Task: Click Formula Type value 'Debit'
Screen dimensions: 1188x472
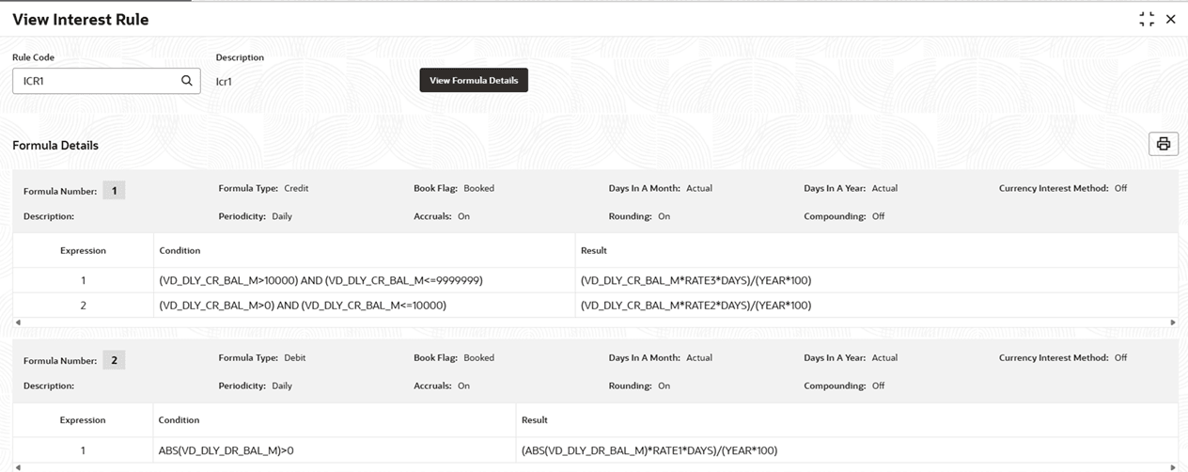Action: click(295, 357)
